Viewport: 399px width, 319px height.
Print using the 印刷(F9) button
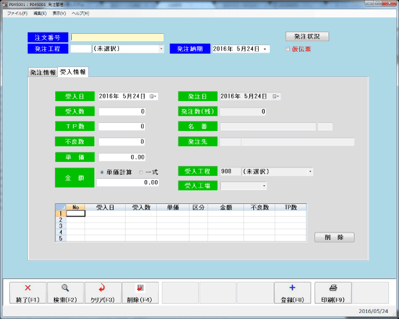[332, 293]
